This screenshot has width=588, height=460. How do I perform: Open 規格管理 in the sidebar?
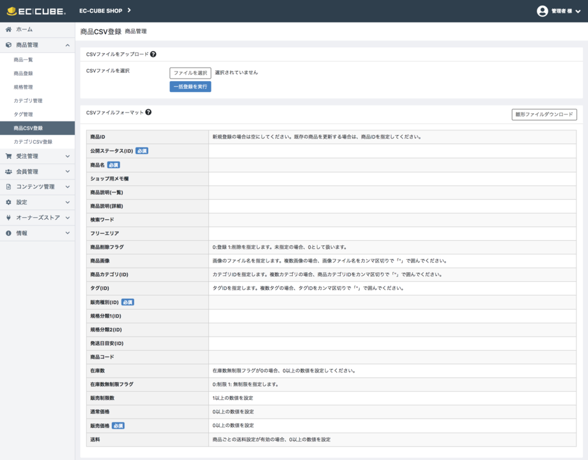tap(23, 87)
